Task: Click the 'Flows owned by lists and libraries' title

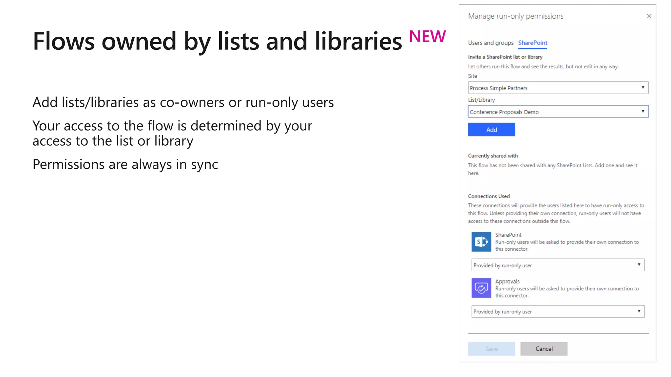Action: [217, 41]
